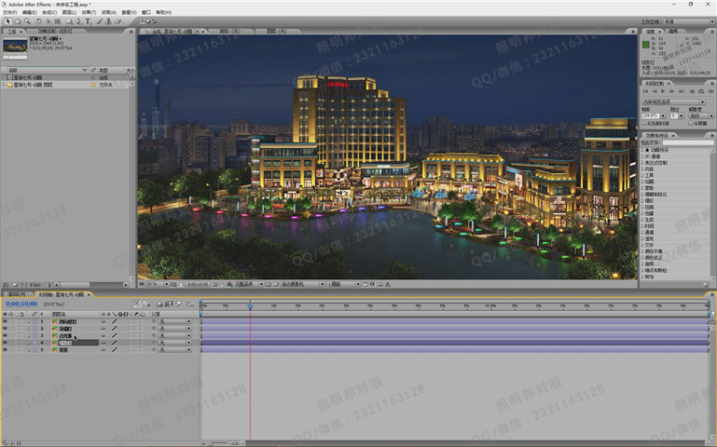
Task: Click the delete trash icon in Project panel
Action: (48, 284)
